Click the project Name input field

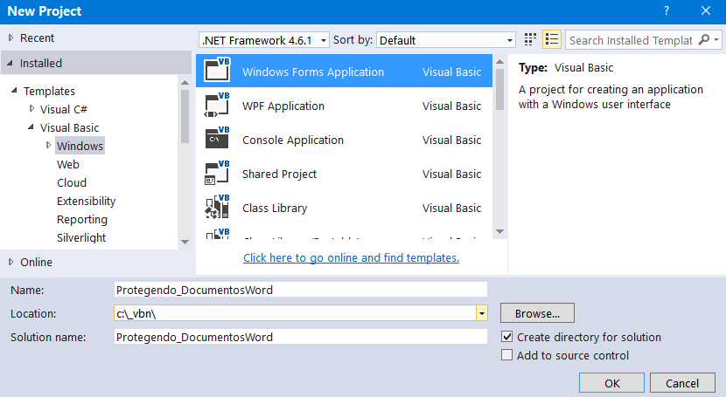point(299,290)
